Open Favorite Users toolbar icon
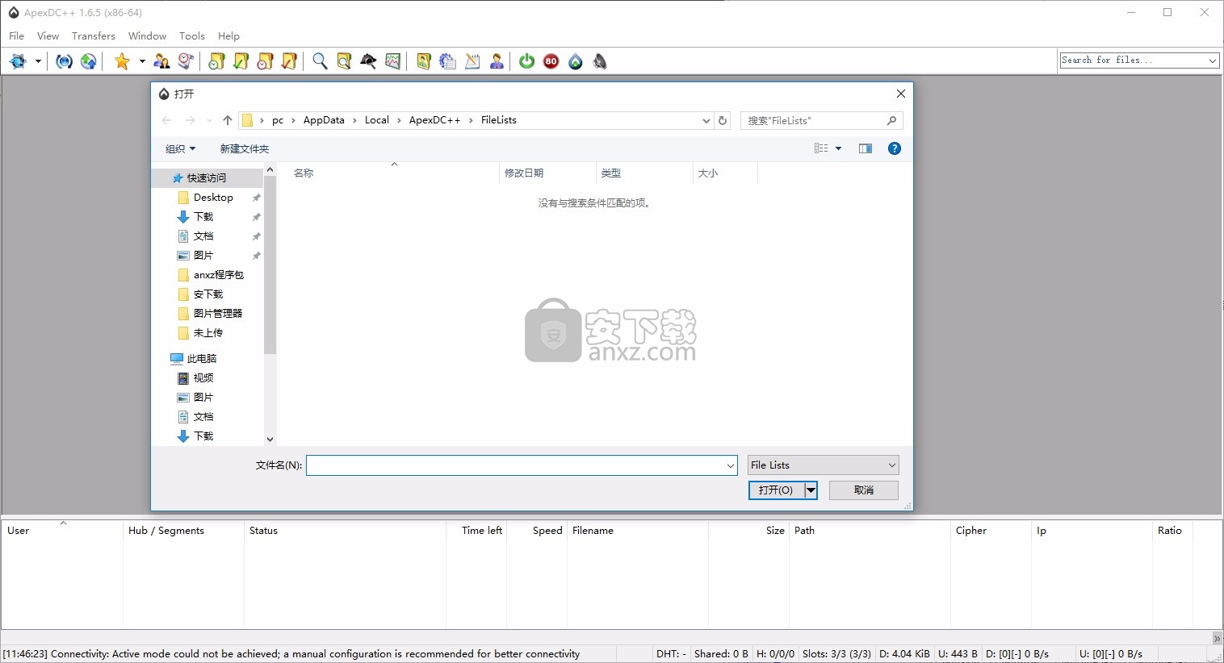This screenshot has width=1224, height=663. [x=161, y=61]
